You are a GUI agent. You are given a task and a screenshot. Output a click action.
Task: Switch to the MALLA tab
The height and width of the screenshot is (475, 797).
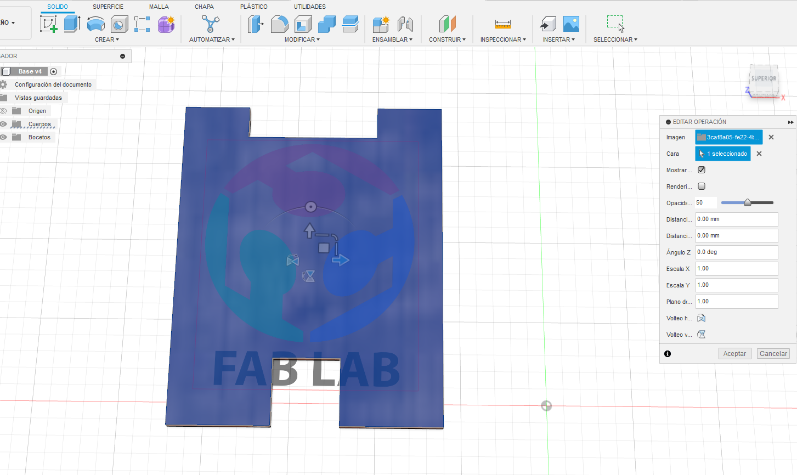click(159, 7)
